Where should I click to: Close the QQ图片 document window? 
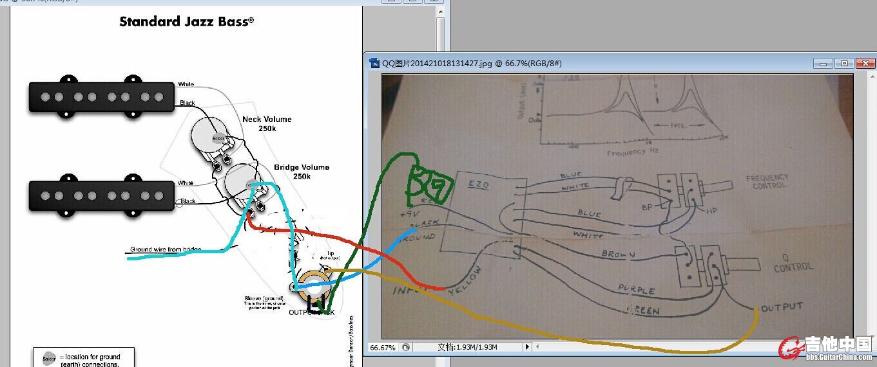click(x=864, y=63)
